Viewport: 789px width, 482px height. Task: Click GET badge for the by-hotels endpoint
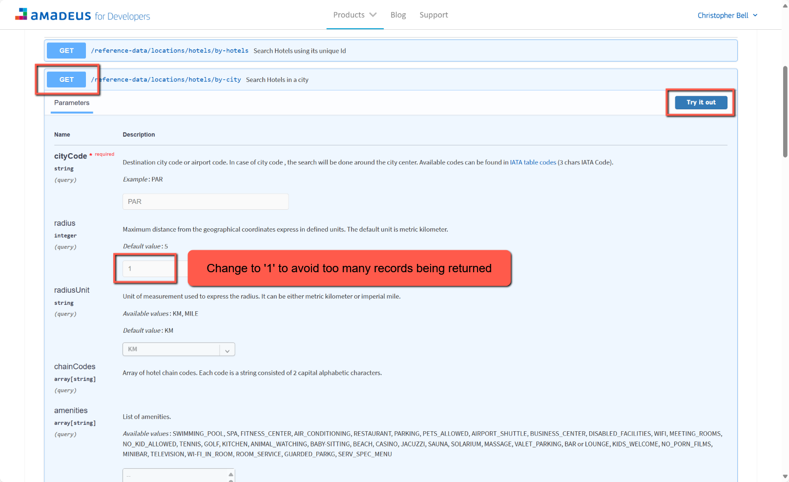point(66,51)
